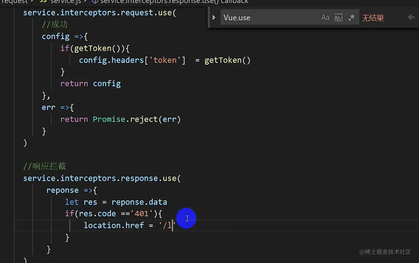The image size is (419, 263).
Task: Enable Use Regular Expression in find widget
Action: [x=351, y=18]
